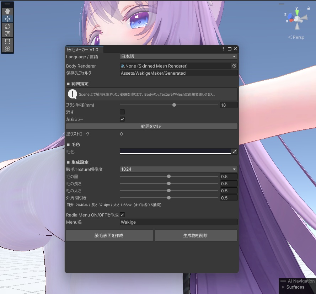Adjust the 毛の長さ slider handle

(x=169, y=183)
